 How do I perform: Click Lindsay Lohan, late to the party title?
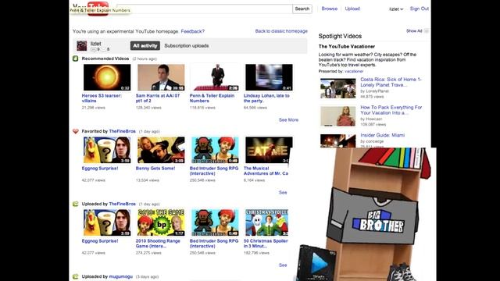coord(266,98)
